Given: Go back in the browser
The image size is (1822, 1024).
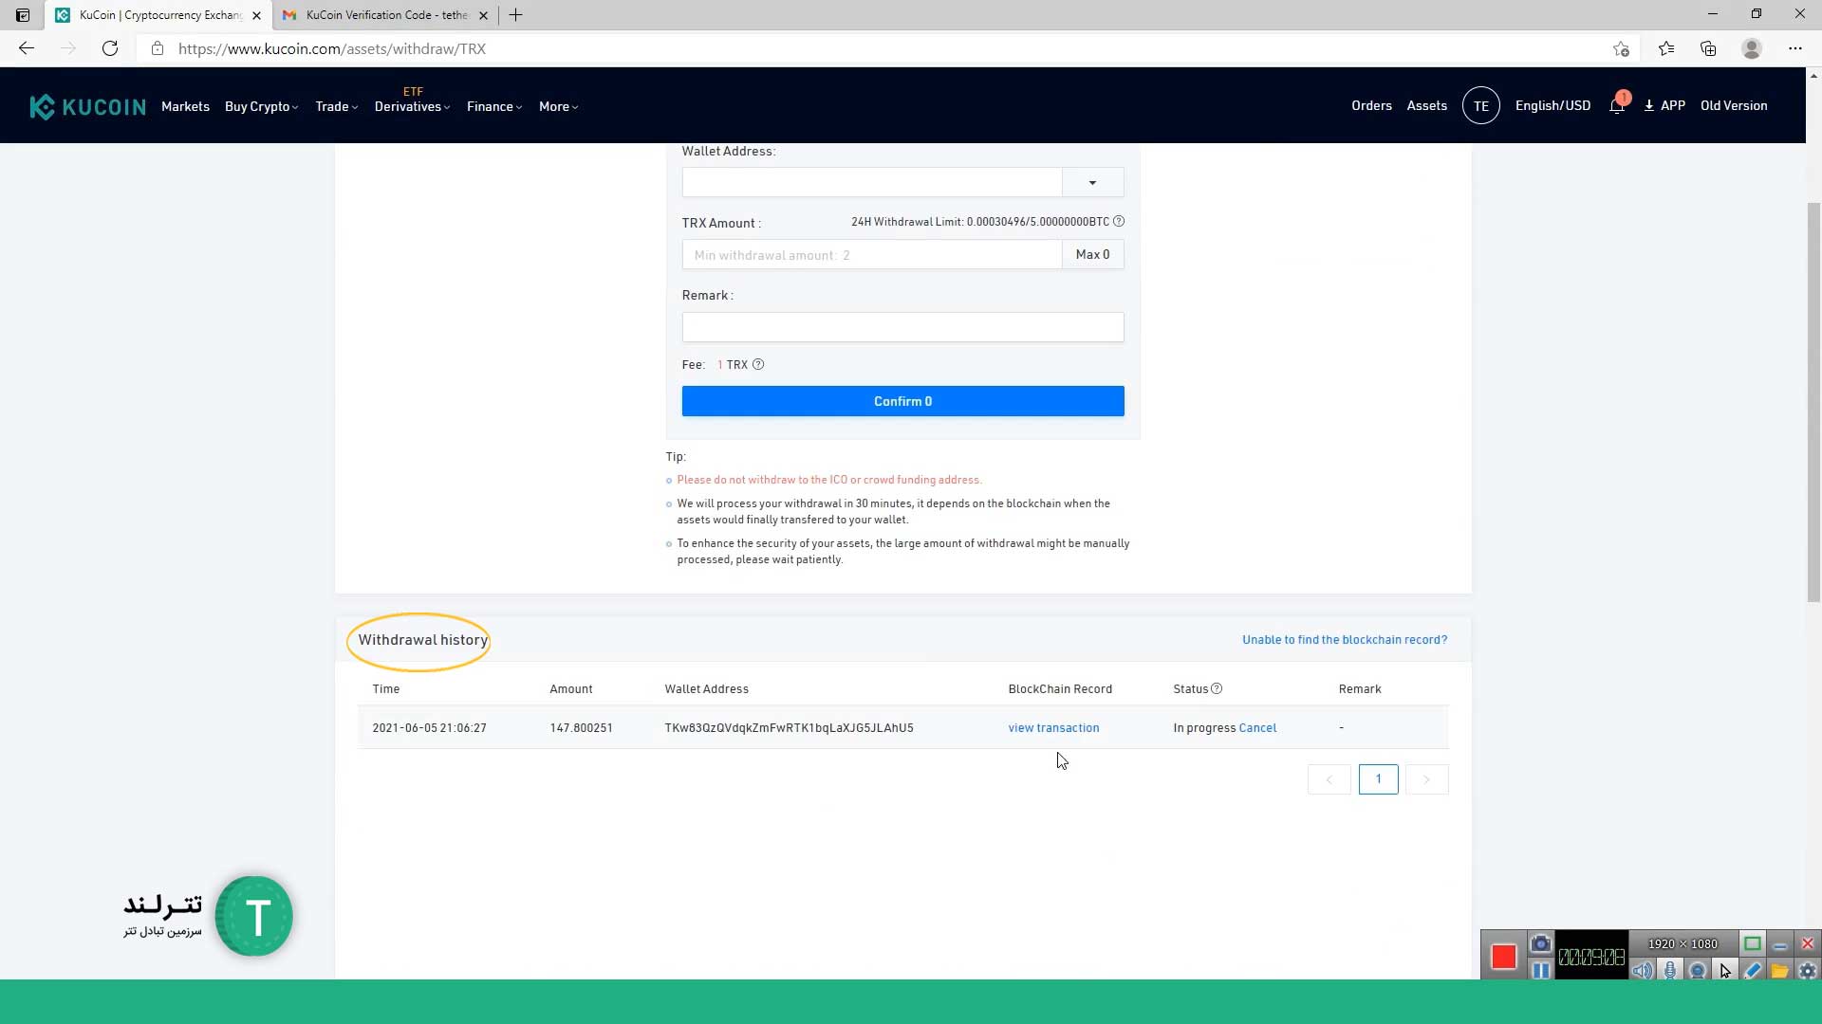Looking at the screenshot, I should pos(27,48).
